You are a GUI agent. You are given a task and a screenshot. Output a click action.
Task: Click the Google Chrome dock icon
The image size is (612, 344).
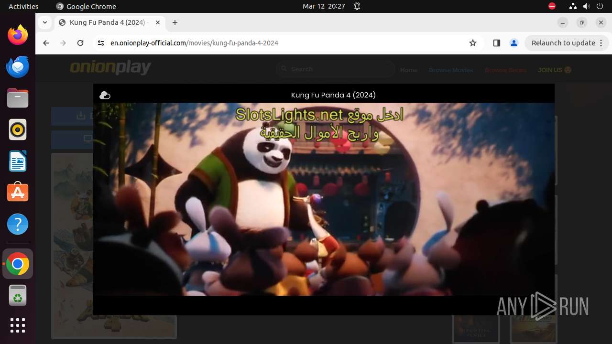[18, 264]
